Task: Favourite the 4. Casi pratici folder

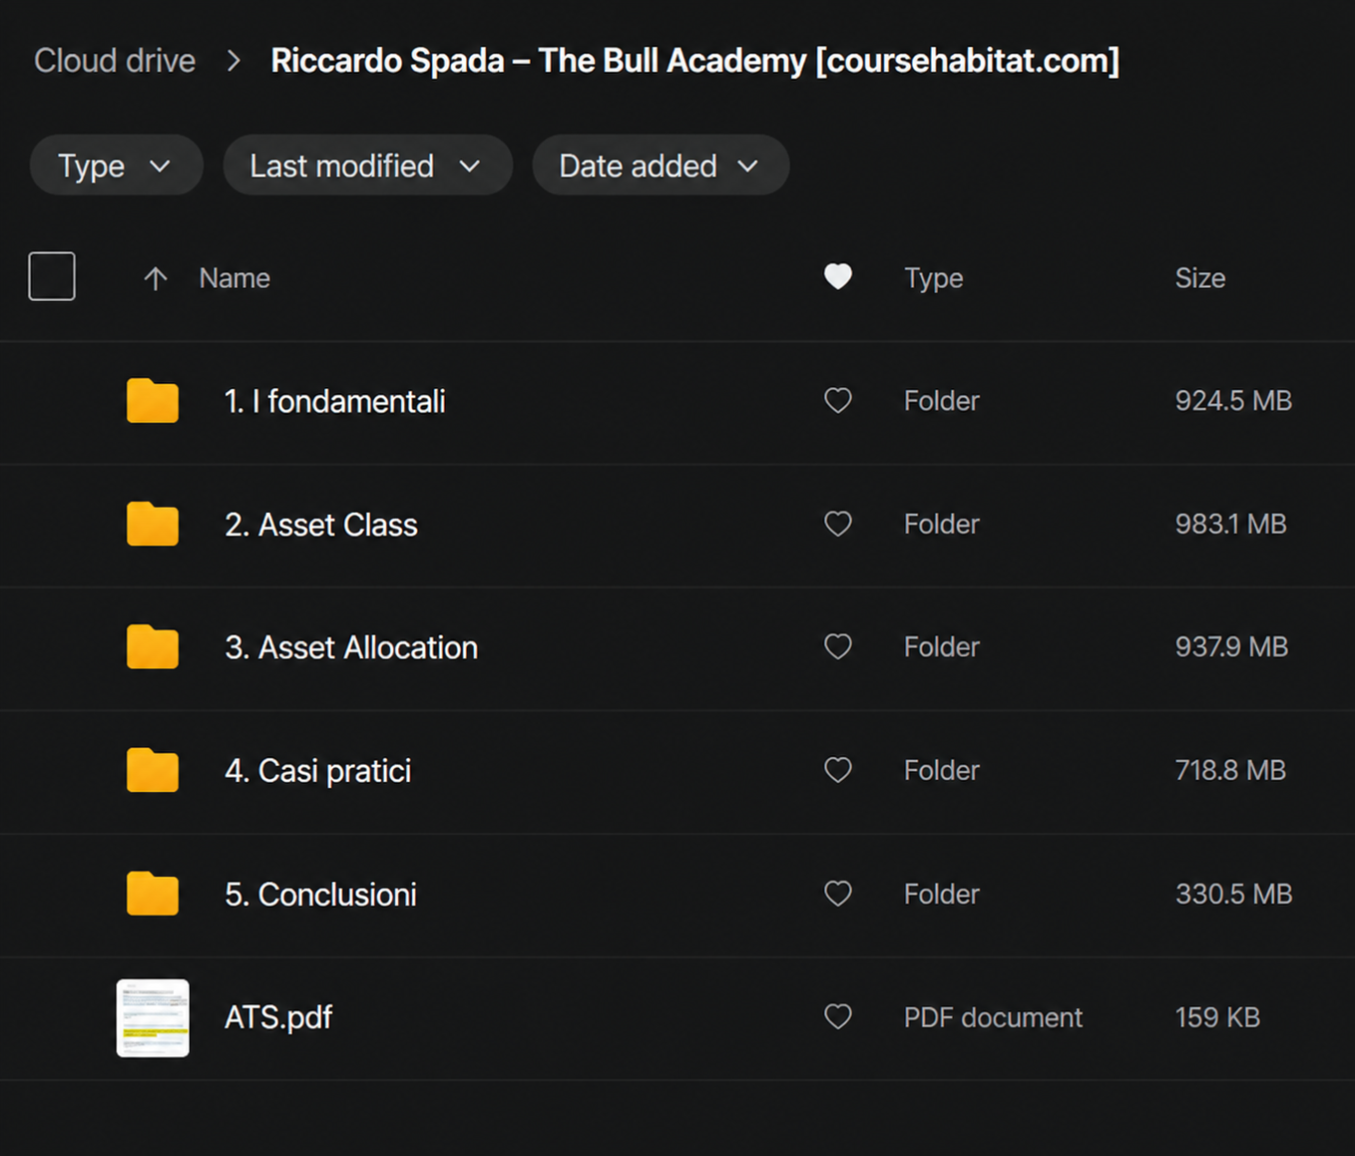Action: pyautogui.click(x=838, y=770)
